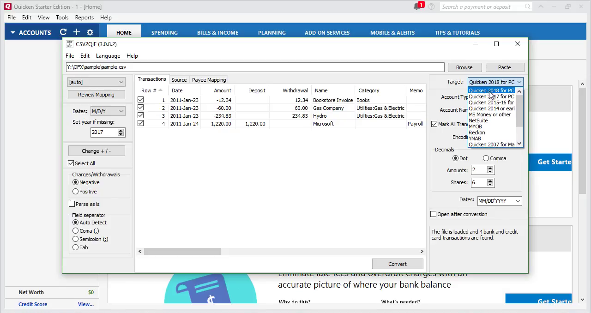591x313 pixels.
Task: Open the MM/DD'YYYY dates format dropdown
Action: tap(500, 200)
